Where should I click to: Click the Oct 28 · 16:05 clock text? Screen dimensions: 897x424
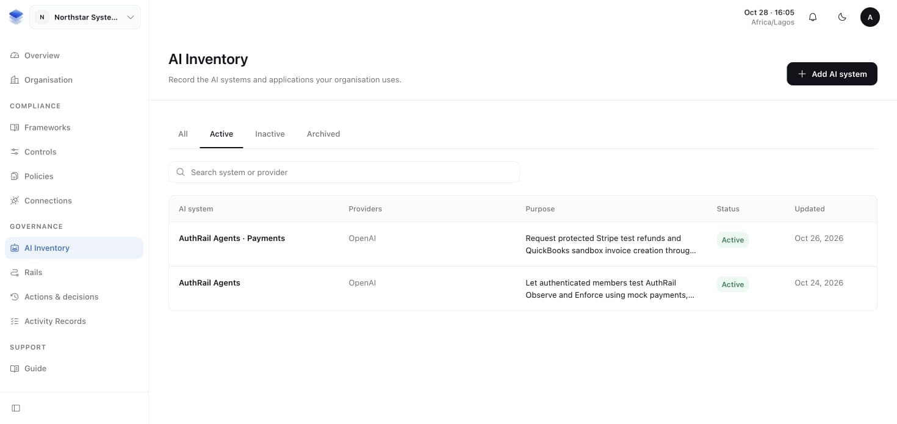769,12
